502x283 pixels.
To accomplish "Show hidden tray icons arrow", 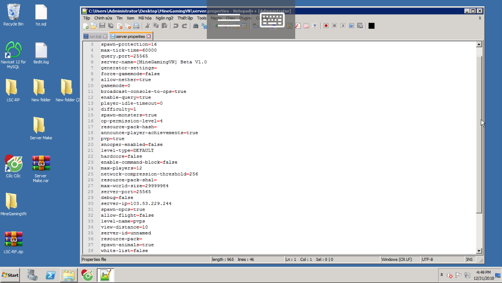I will point(441,275).
